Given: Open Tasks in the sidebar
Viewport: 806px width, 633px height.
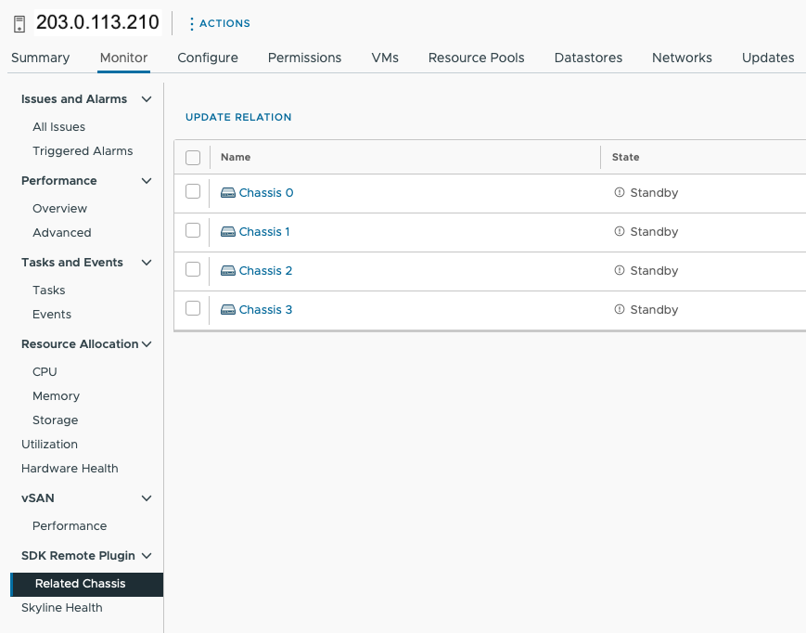Looking at the screenshot, I should coord(49,291).
